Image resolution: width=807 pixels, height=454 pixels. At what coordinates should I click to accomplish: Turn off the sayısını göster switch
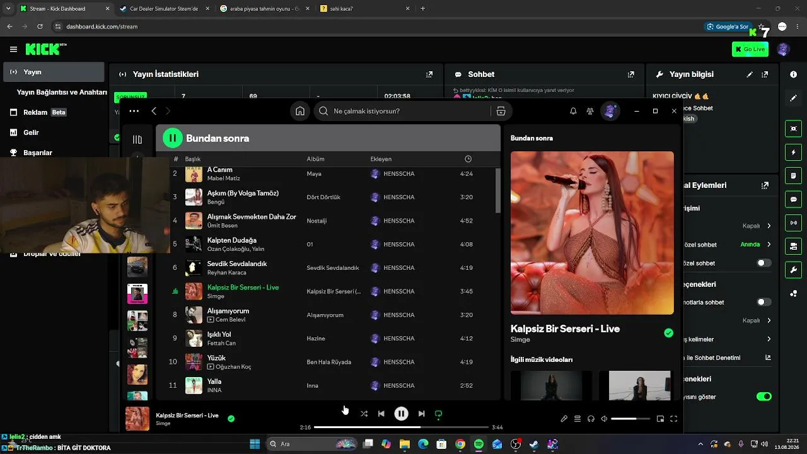tap(763, 397)
